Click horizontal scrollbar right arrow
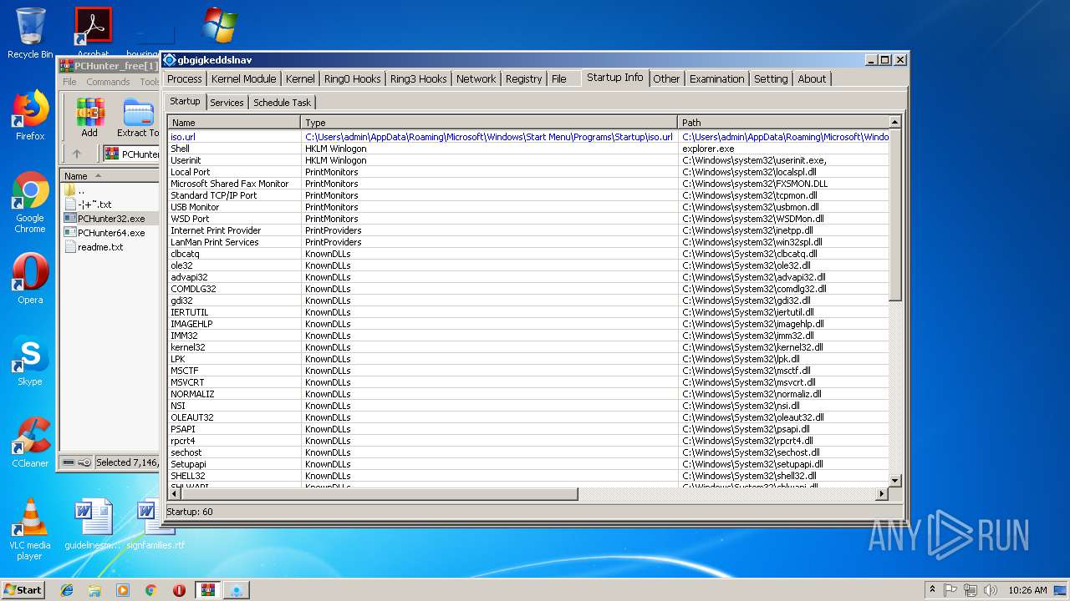Viewport: 1070px width, 601px height. coord(881,494)
